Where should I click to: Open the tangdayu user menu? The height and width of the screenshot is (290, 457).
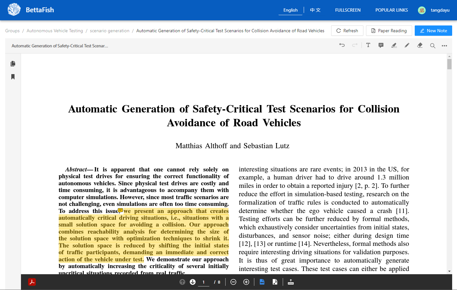[440, 10]
